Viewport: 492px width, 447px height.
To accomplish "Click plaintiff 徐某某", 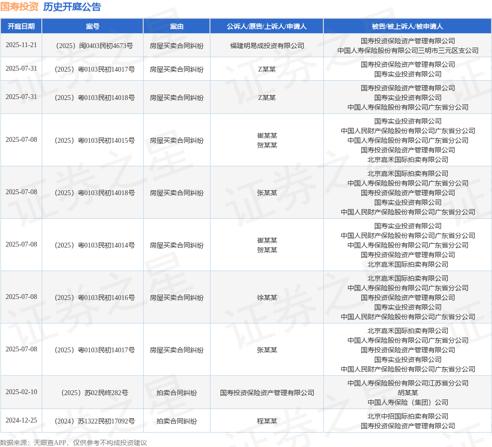I will click(x=267, y=298).
